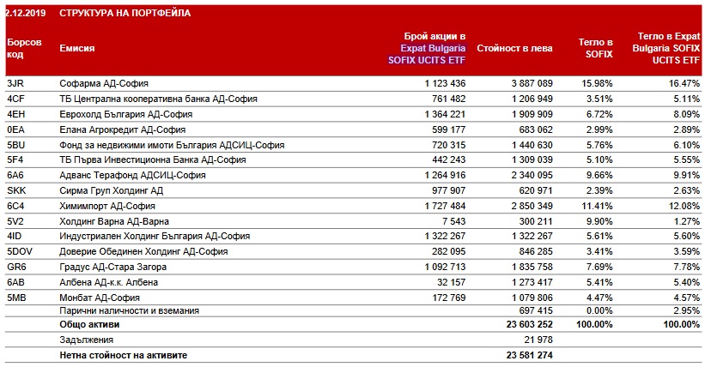Click the 8.09% ETF weight

pyautogui.click(x=687, y=114)
